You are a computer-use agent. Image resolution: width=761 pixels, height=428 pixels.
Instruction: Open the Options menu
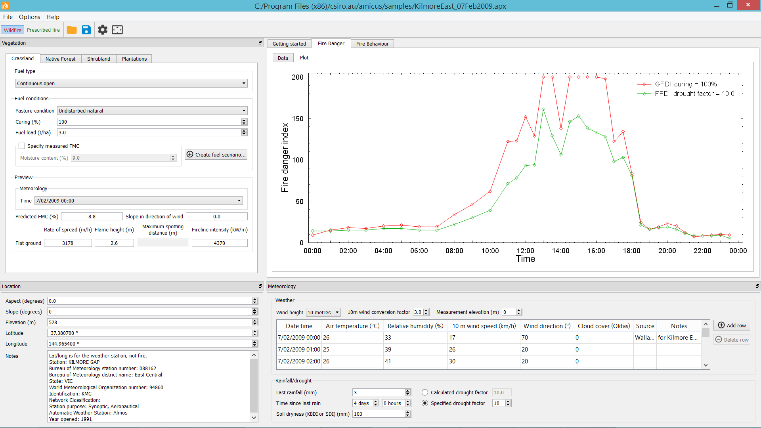click(29, 17)
